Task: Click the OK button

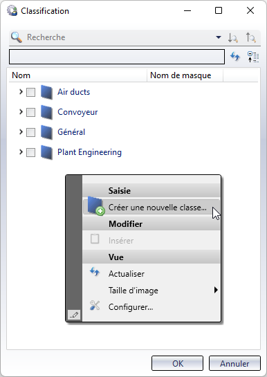Action: (177, 363)
